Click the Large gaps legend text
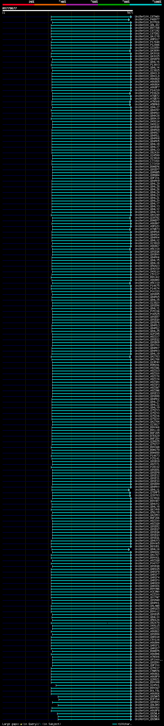The image size is (164, 726). point(32,724)
